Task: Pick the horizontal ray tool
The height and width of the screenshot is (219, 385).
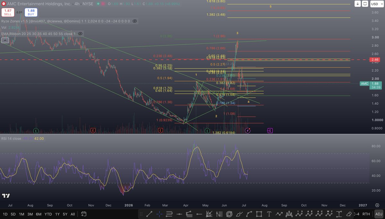Action: [x=199, y=214]
